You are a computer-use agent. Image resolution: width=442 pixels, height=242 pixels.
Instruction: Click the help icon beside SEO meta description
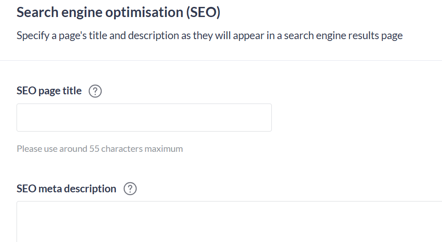(x=131, y=189)
